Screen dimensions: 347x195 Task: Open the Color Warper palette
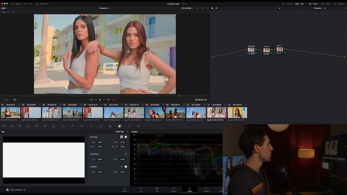[63, 126]
